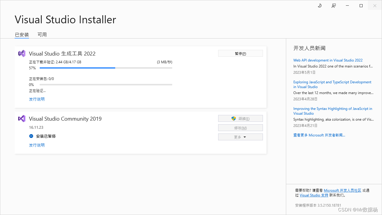Image resolution: width=382 pixels, height=215 pixels.
Task: Click the pause status icon beside 安装已暂停
Action: point(31,136)
